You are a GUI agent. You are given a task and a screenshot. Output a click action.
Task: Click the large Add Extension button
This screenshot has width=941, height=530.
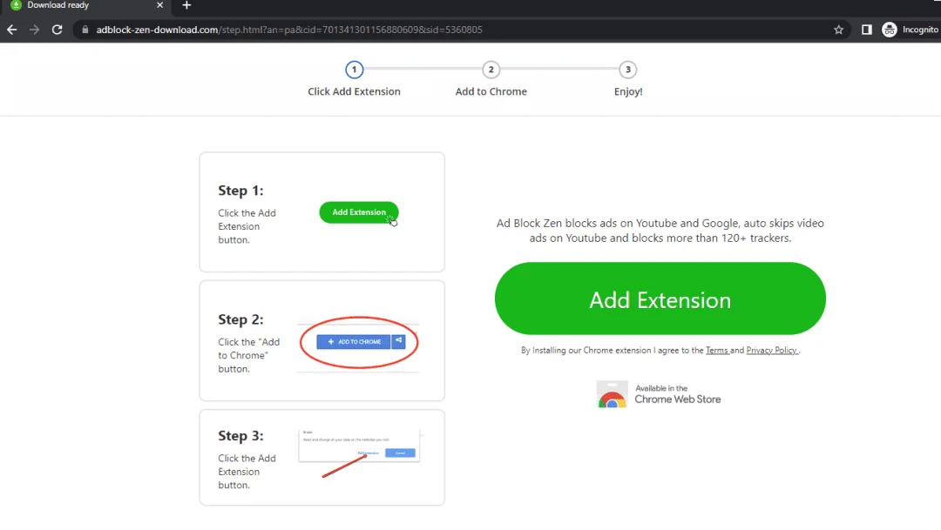point(660,299)
